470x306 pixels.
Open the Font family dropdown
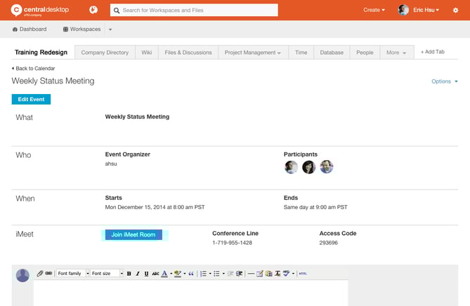pyautogui.click(x=72, y=273)
